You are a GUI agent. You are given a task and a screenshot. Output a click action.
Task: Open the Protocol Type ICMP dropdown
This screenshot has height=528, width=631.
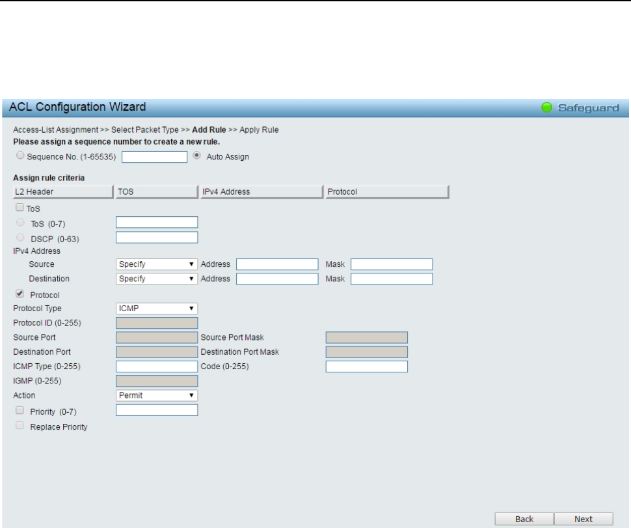(157, 309)
